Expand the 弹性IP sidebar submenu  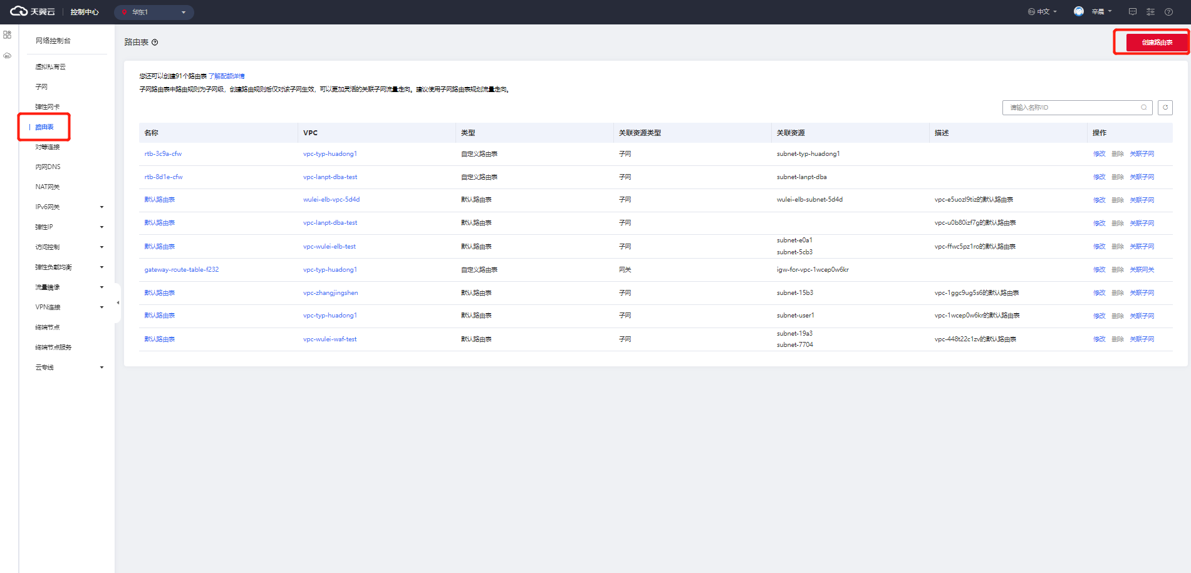(x=101, y=227)
